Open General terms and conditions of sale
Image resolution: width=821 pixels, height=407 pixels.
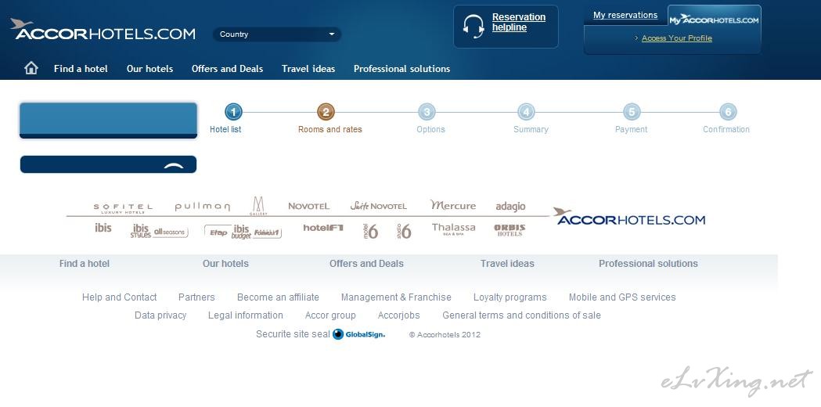tap(521, 315)
